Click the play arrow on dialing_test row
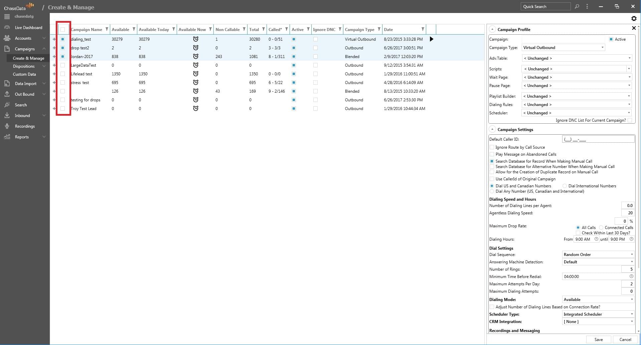The height and width of the screenshot is (345, 641). 431,39
